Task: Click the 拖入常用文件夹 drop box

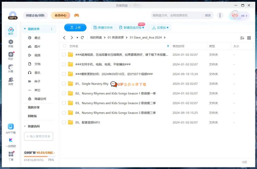Action: point(39,136)
